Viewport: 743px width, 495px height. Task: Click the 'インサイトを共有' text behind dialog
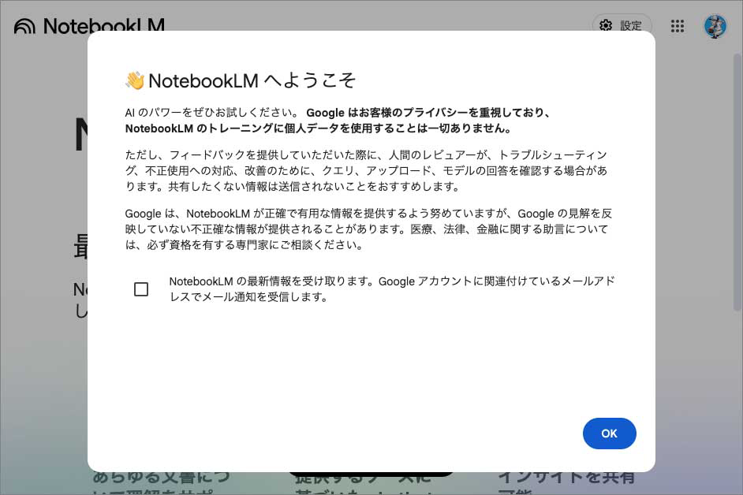click(566, 478)
